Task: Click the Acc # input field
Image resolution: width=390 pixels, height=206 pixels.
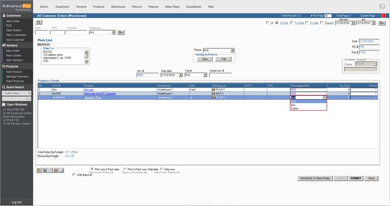Action: 147,75
